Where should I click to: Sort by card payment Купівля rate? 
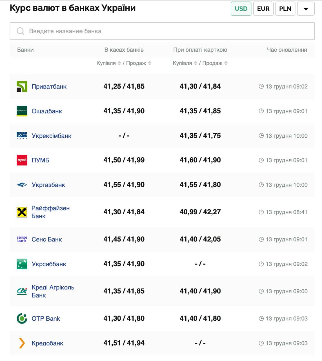pos(196,63)
